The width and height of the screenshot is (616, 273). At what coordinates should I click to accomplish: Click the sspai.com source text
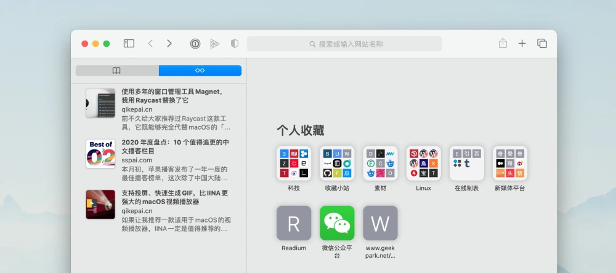click(136, 160)
